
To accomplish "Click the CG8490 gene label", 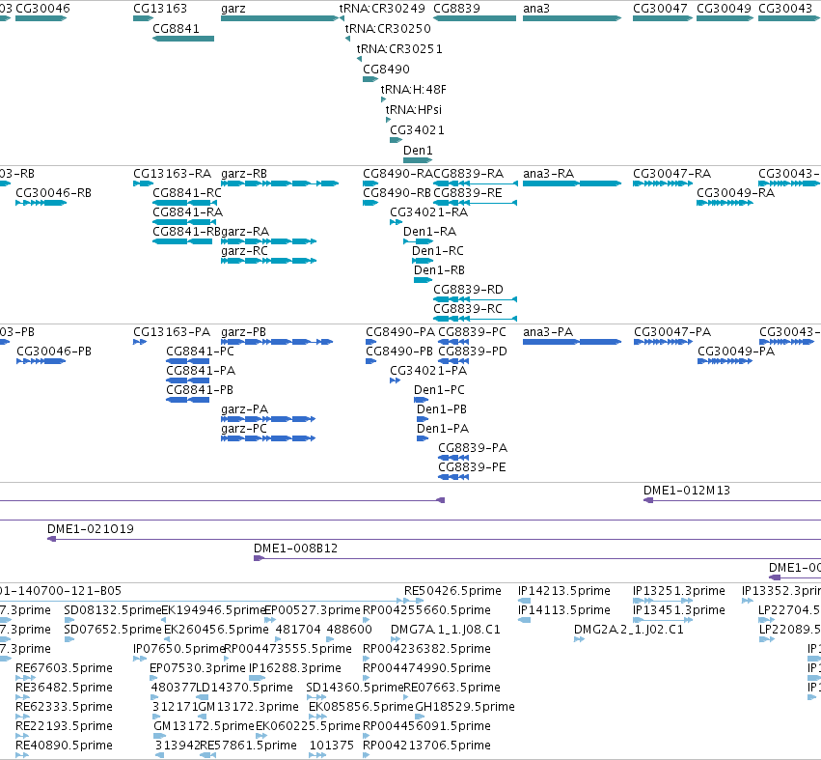I will (387, 70).
